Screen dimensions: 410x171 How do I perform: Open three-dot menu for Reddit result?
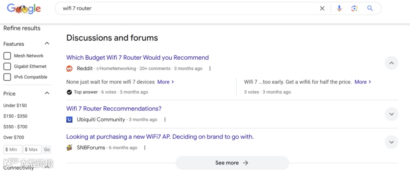pyautogui.click(x=210, y=69)
